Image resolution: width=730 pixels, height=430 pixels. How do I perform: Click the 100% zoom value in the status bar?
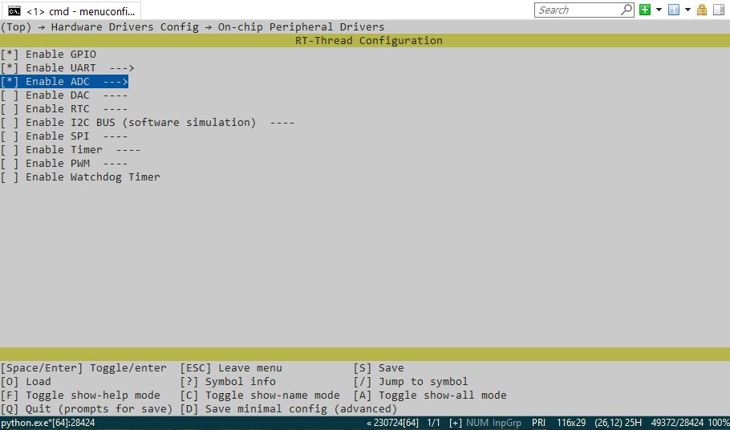[x=718, y=423]
